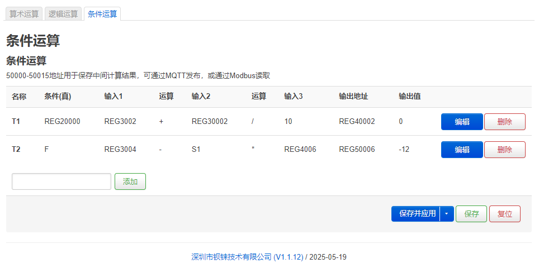Click the 保存并应用 button
This screenshot has width=539, height=268.
pyautogui.click(x=415, y=214)
